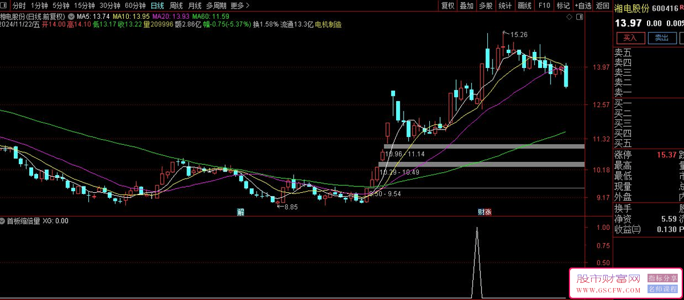
Task: Open 统计 statistics tool
Action: (504, 6)
